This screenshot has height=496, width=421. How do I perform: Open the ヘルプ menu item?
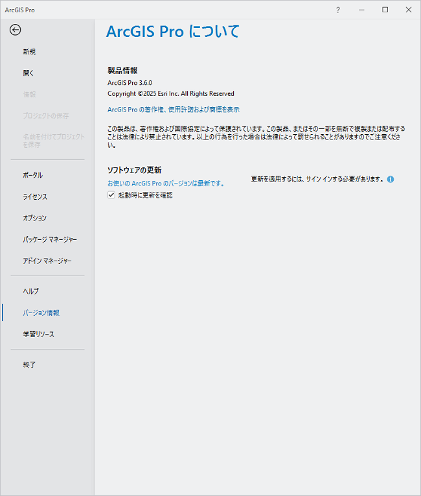pos(31,291)
